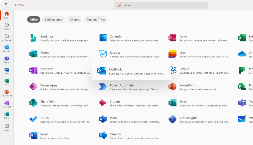The width and height of the screenshot is (253, 145).
Task: Click the Power Automate title text
Action: [122, 85]
